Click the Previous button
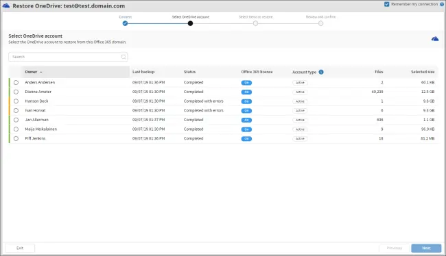 click(395, 248)
